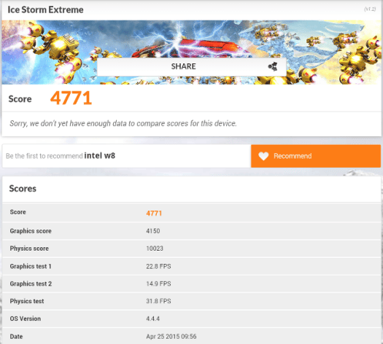Click the v1.2 version label

point(370,9)
